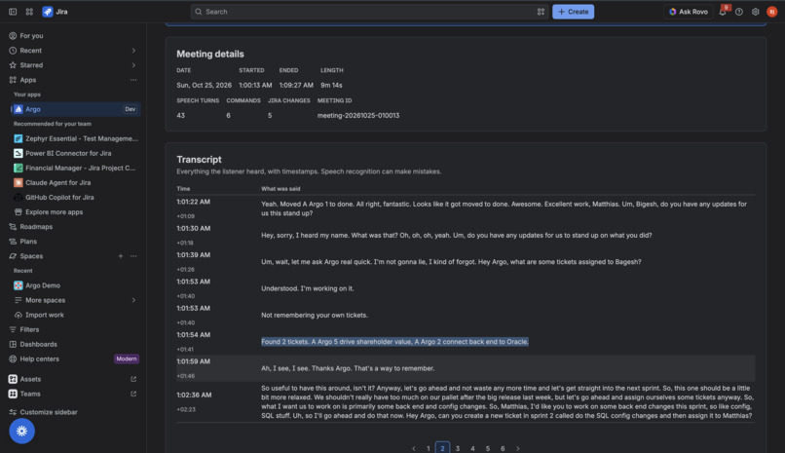The height and width of the screenshot is (453, 785).
Task: Click the Create button
Action: tap(574, 12)
